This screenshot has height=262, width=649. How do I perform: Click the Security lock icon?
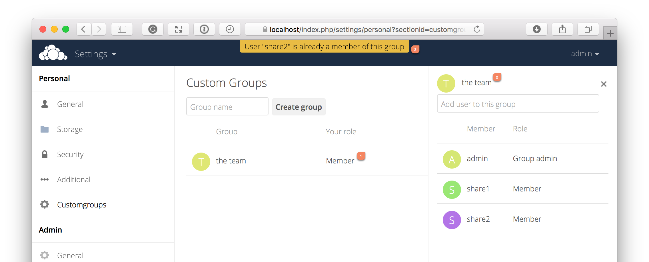(x=45, y=154)
